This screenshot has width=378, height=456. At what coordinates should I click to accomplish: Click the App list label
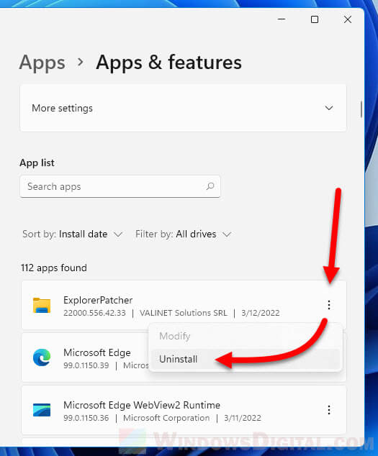pos(37,163)
